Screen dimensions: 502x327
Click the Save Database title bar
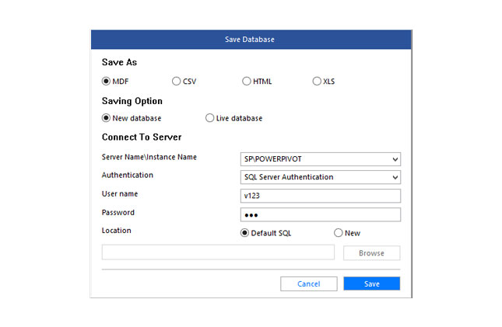[x=251, y=40]
